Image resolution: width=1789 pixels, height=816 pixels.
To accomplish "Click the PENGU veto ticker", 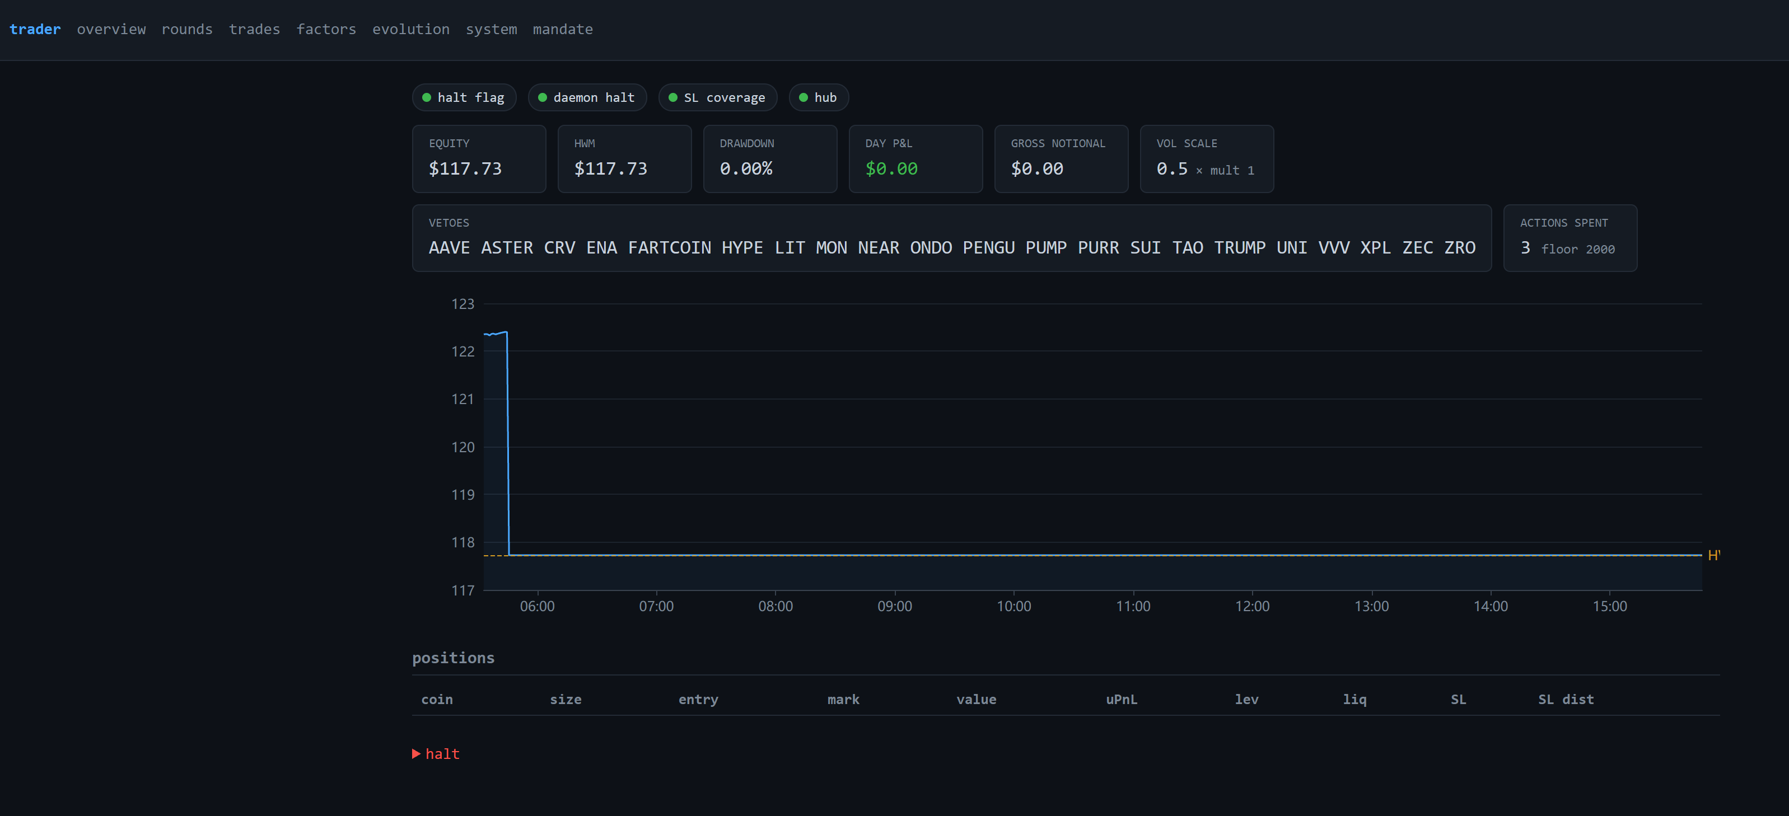I will pyautogui.click(x=989, y=248).
